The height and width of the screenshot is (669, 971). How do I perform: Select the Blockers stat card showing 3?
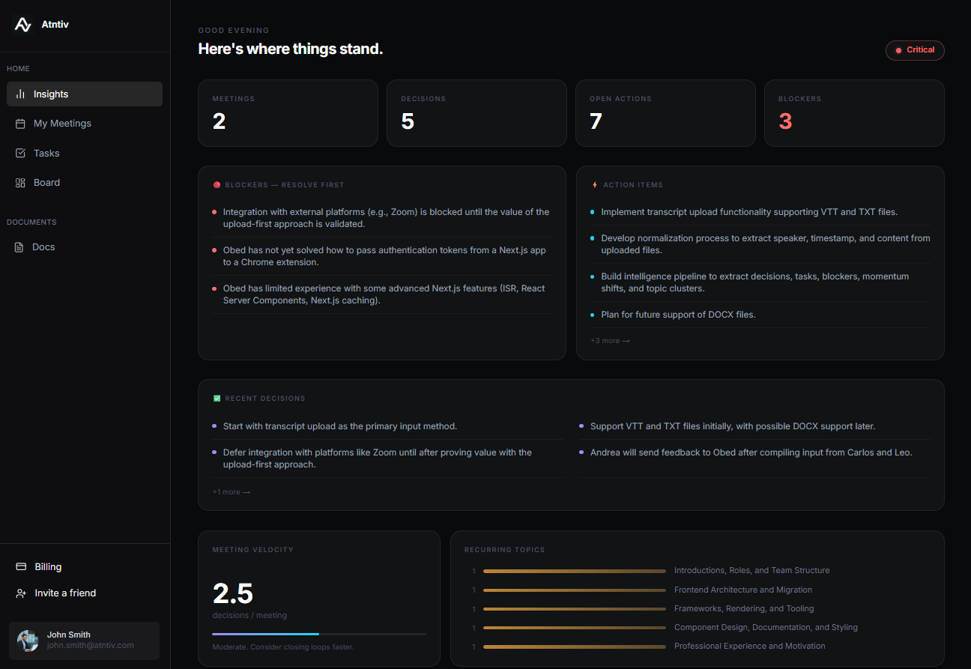854,112
